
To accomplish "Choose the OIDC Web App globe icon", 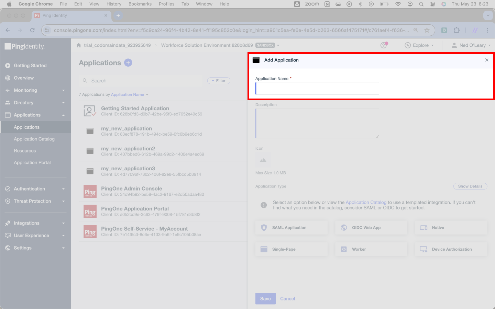I will pyautogui.click(x=344, y=228).
